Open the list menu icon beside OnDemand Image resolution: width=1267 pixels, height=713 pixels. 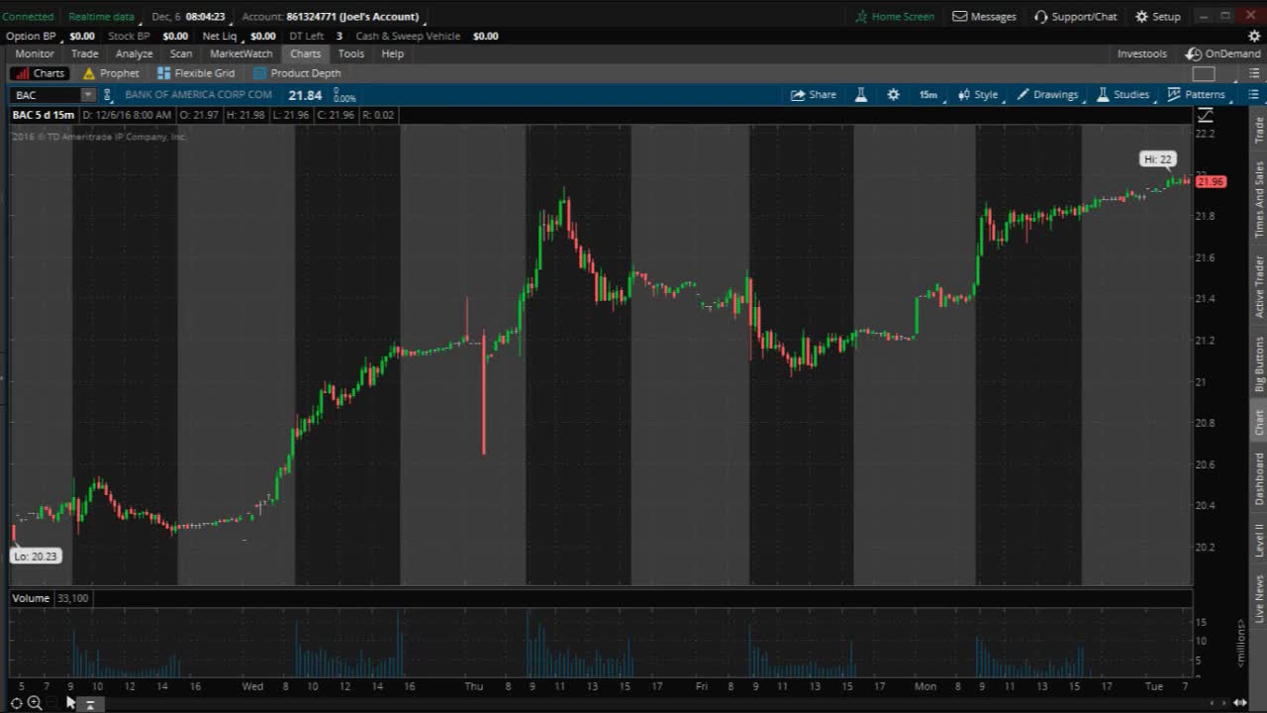point(1253,73)
